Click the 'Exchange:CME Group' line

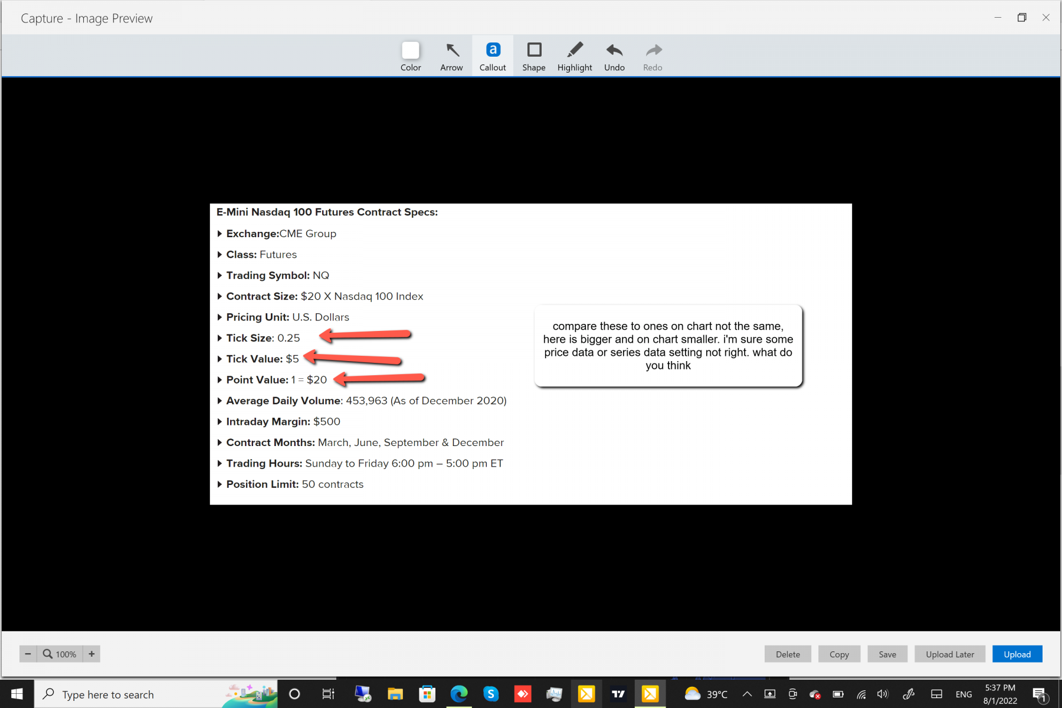(x=281, y=234)
